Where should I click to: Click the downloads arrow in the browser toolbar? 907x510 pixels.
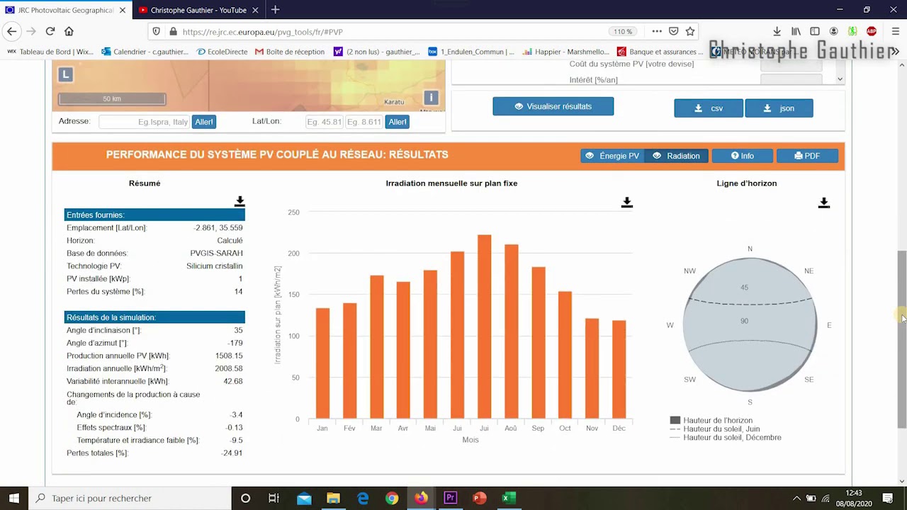(x=777, y=31)
